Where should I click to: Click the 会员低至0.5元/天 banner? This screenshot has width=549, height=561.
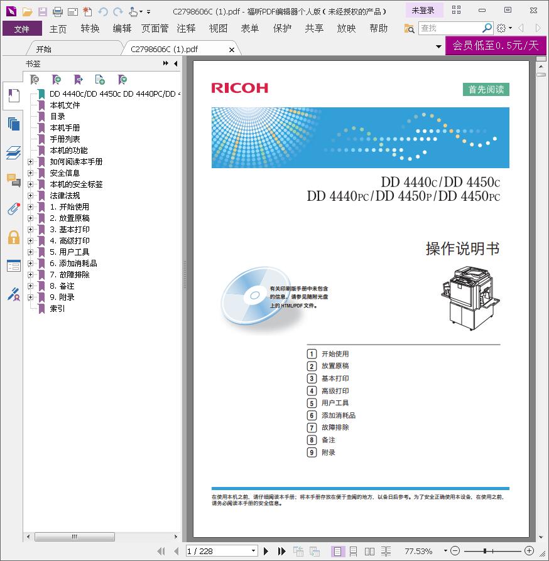[x=496, y=45]
